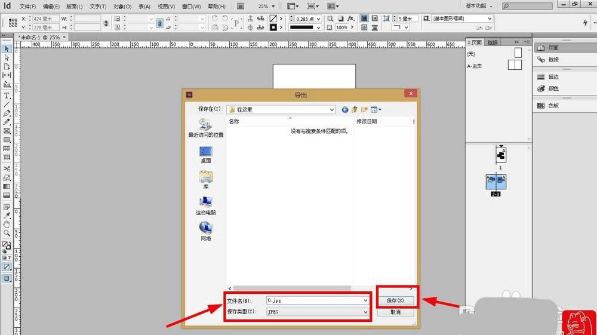The height and width of the screenshot is (335, 597).
Task: Open the view menu dropdown in the dialog toolbar
Action: tap(376, 110)
